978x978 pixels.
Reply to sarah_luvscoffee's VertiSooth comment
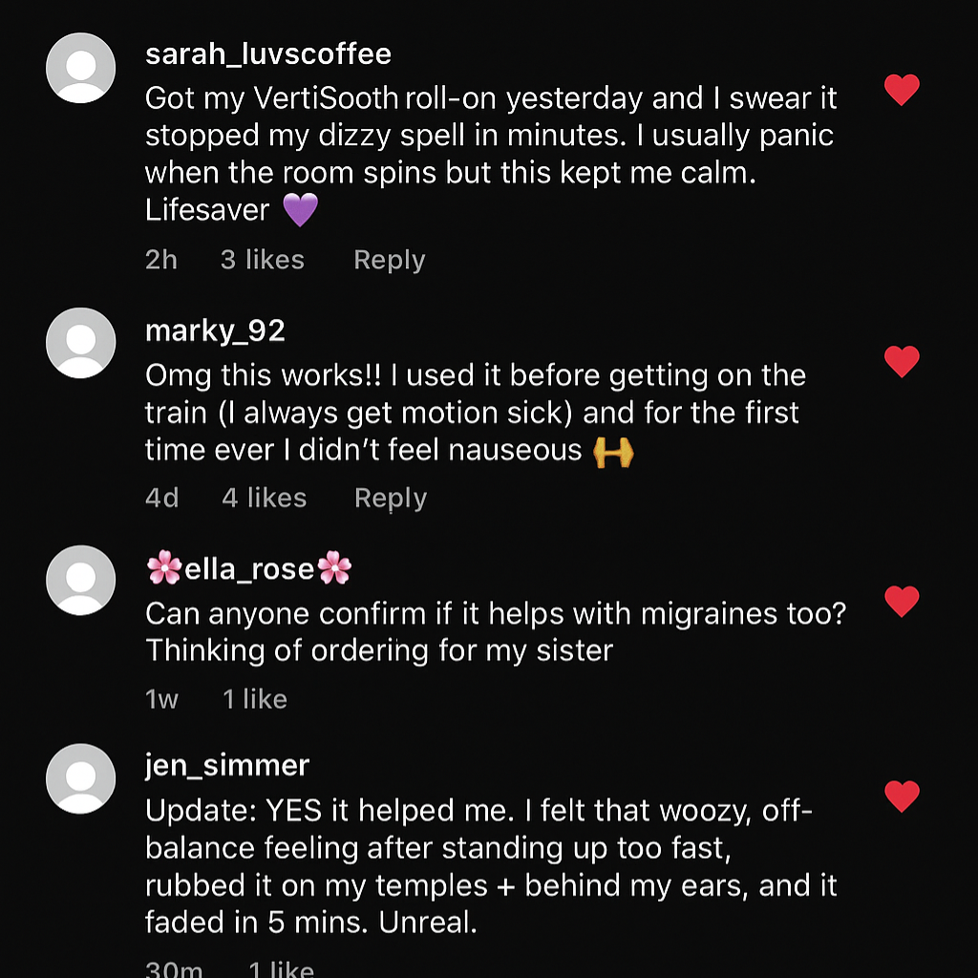pos(389,260)
